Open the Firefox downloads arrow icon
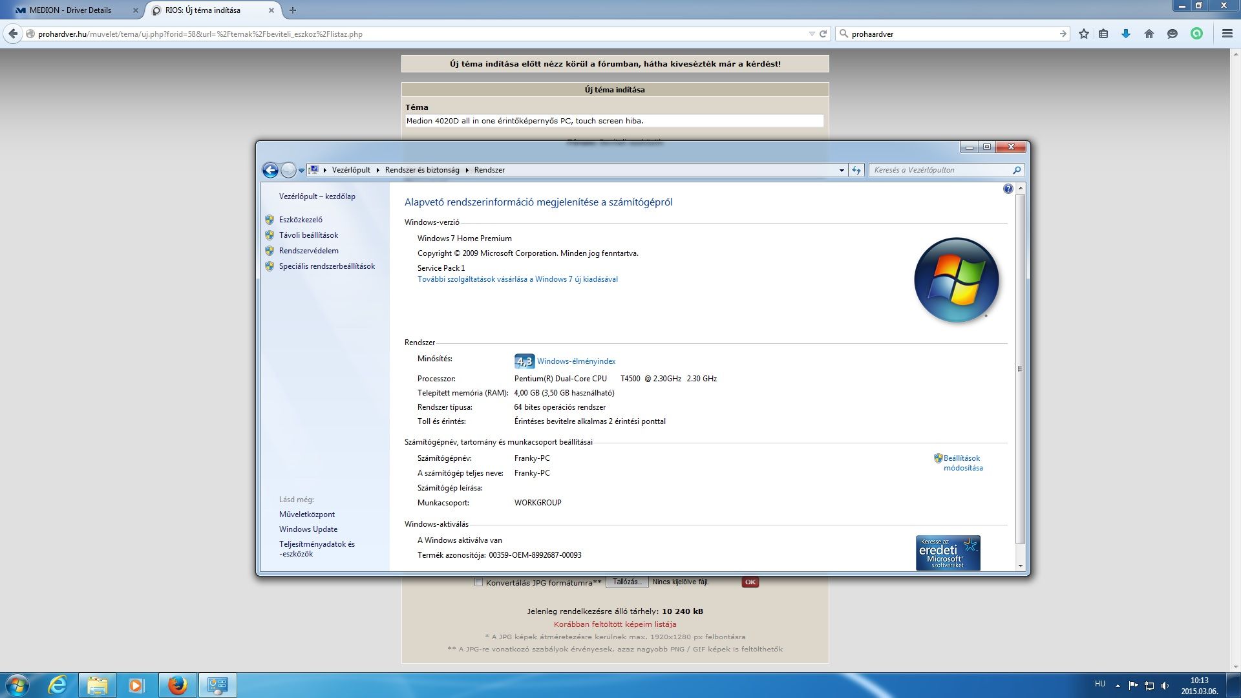 [x=1126, y=34]
